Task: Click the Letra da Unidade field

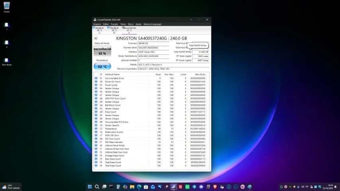Action: [153, 60]
